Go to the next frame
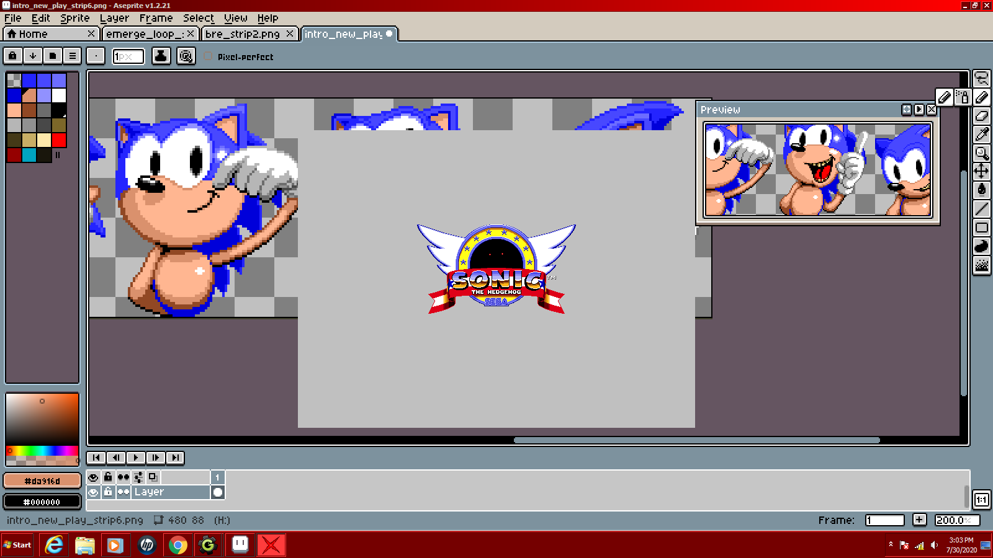Viewport: 993px width, 558px height. coord(156,458)
